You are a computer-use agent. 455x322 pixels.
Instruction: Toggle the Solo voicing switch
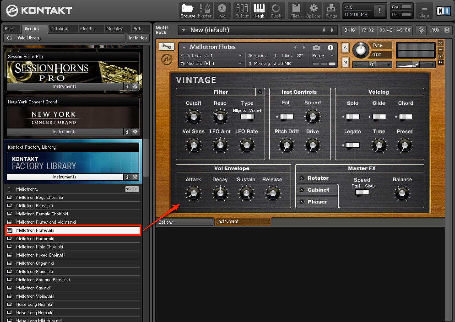tap(352, 117)
